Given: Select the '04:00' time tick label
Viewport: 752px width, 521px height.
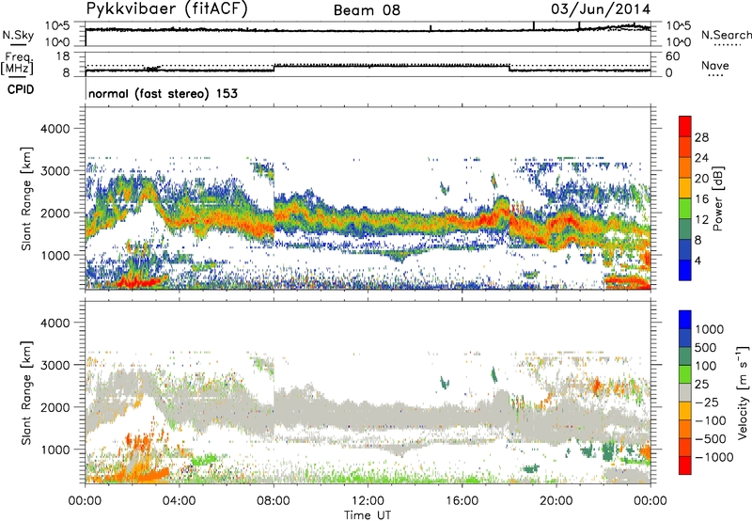Looking at the screenshot, I should 179,501.
